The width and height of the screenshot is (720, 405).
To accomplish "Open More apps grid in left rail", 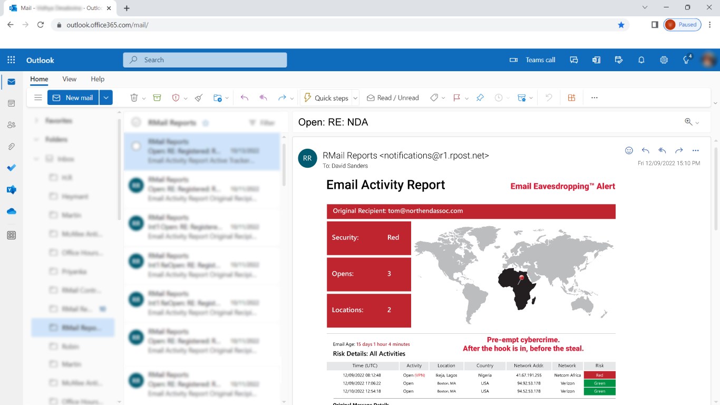I will pos(11,236).
